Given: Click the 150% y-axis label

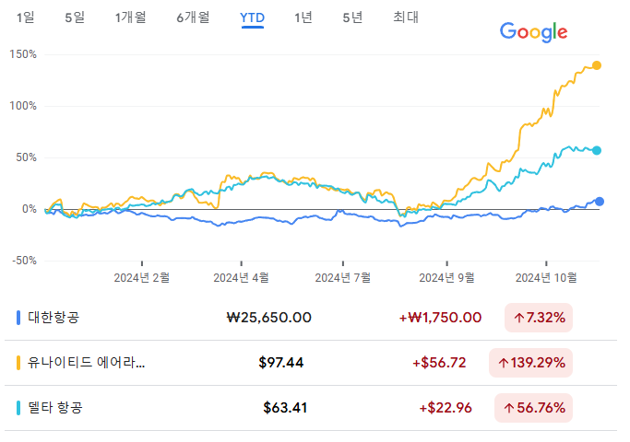Looking at the screenshot, I should coord(23,54).
